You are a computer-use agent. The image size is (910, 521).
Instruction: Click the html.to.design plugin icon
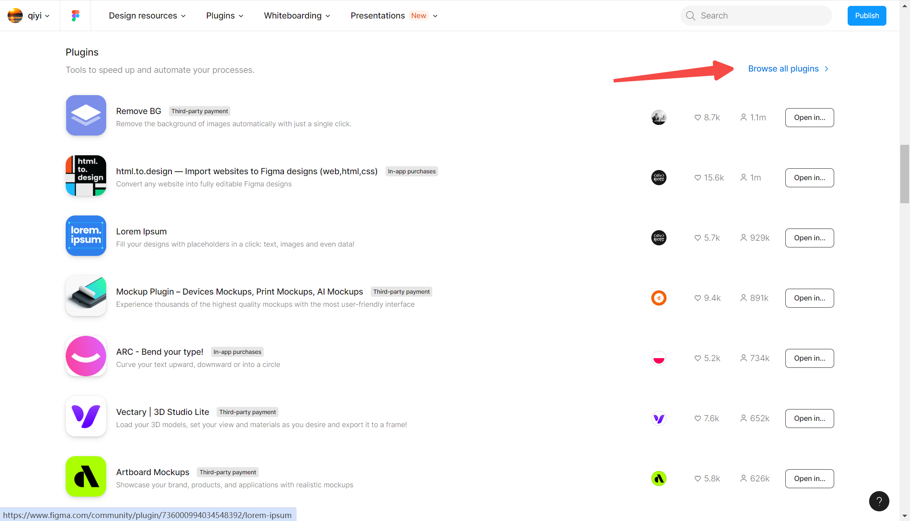(x=86, y=175)
